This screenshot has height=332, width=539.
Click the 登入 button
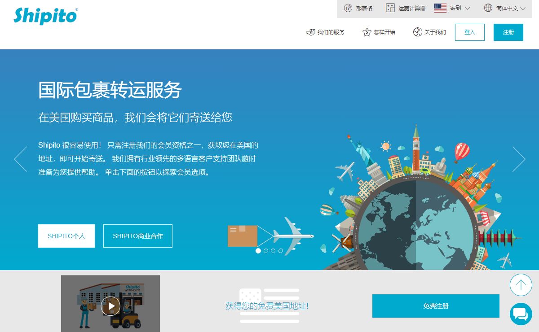click(469, 32)
